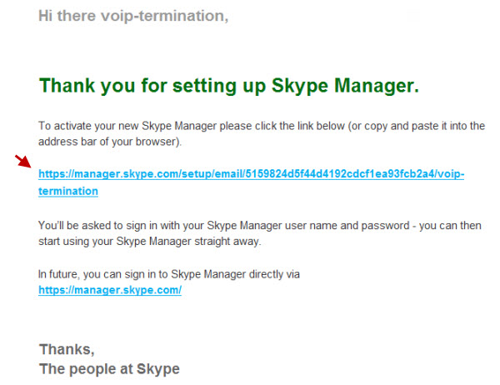Click the underlined word "termination" ending the link

click(68, 191)
